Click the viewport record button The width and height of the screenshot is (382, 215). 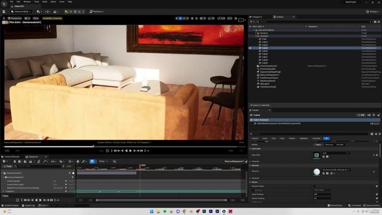(x=107, y=151)
